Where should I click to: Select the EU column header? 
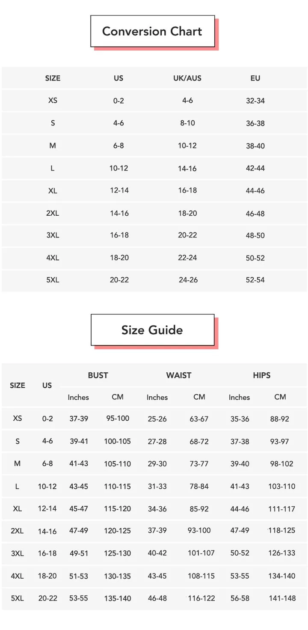(255, 78)
